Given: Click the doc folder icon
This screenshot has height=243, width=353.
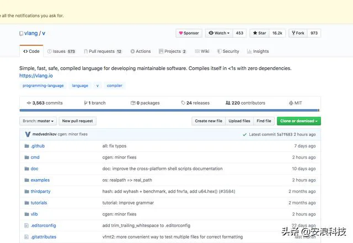Looking at the screenshot, I should click(x=27, y=169).
